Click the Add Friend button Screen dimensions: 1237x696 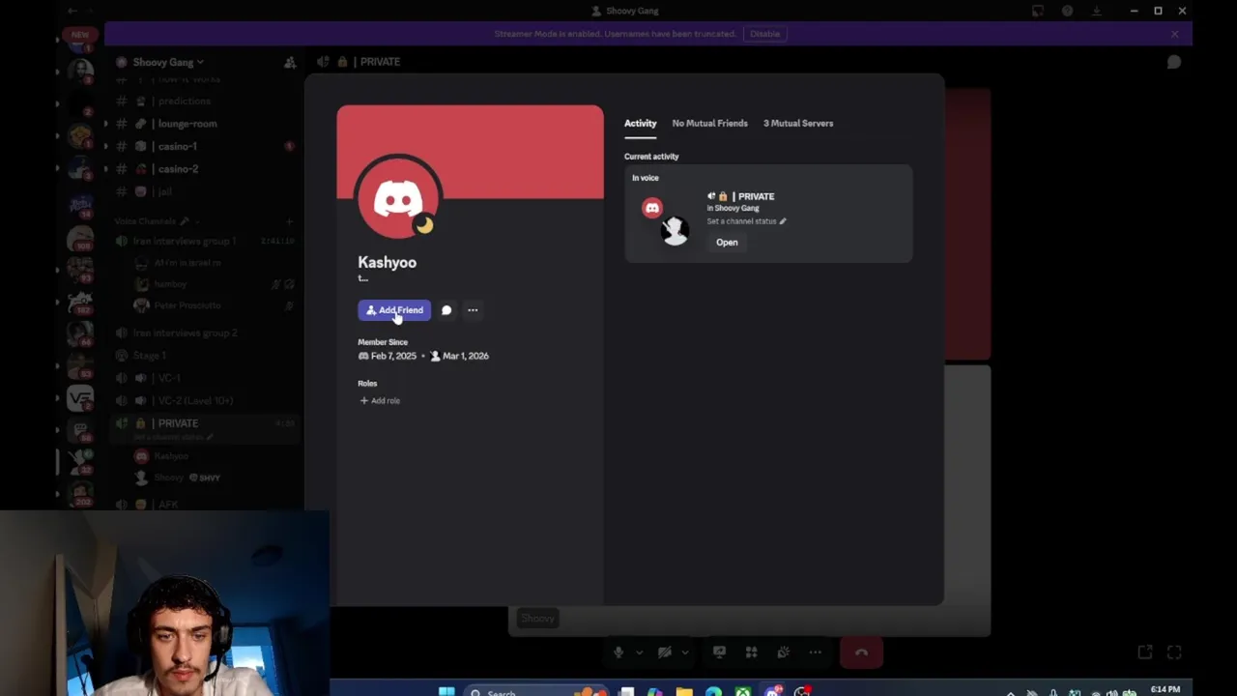point(394,310)
